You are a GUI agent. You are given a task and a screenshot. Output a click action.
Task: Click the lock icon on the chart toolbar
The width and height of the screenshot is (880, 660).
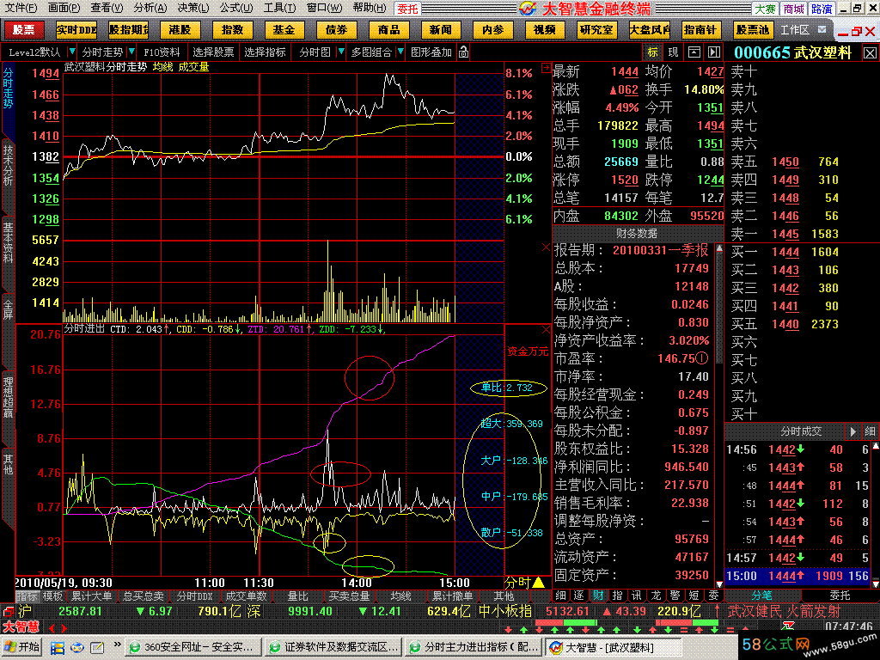click(x=463, y=52)
